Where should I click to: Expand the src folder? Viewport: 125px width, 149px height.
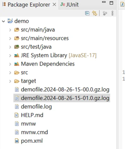tap(10, 73)
